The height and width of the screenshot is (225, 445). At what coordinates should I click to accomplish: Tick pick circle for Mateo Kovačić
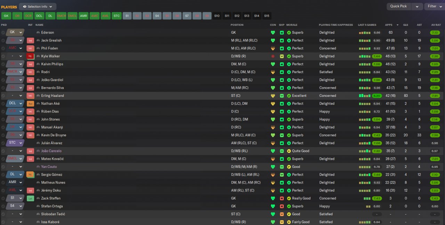click(3, 159)
